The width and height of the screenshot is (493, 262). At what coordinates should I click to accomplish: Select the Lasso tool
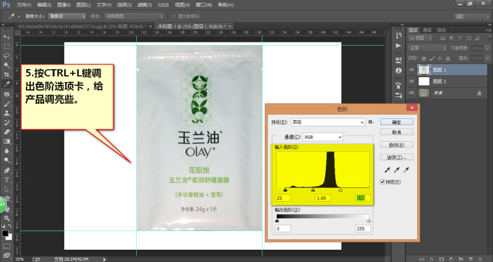[x=7, y=55]
